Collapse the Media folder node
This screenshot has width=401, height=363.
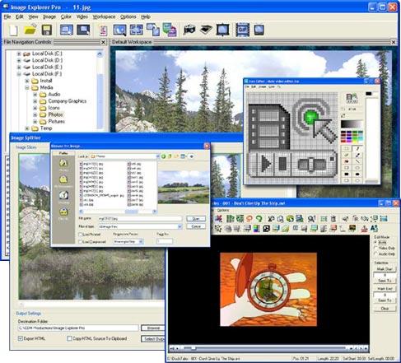point(27,88)
